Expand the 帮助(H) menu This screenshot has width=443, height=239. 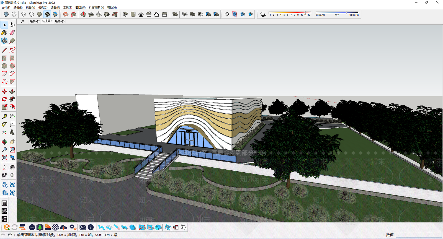[x=112, y=7]
